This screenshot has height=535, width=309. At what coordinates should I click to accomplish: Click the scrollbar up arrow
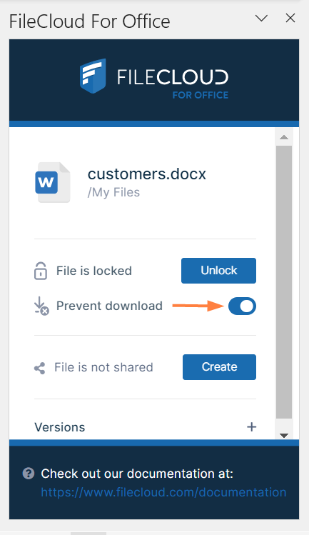coord(284,137)
